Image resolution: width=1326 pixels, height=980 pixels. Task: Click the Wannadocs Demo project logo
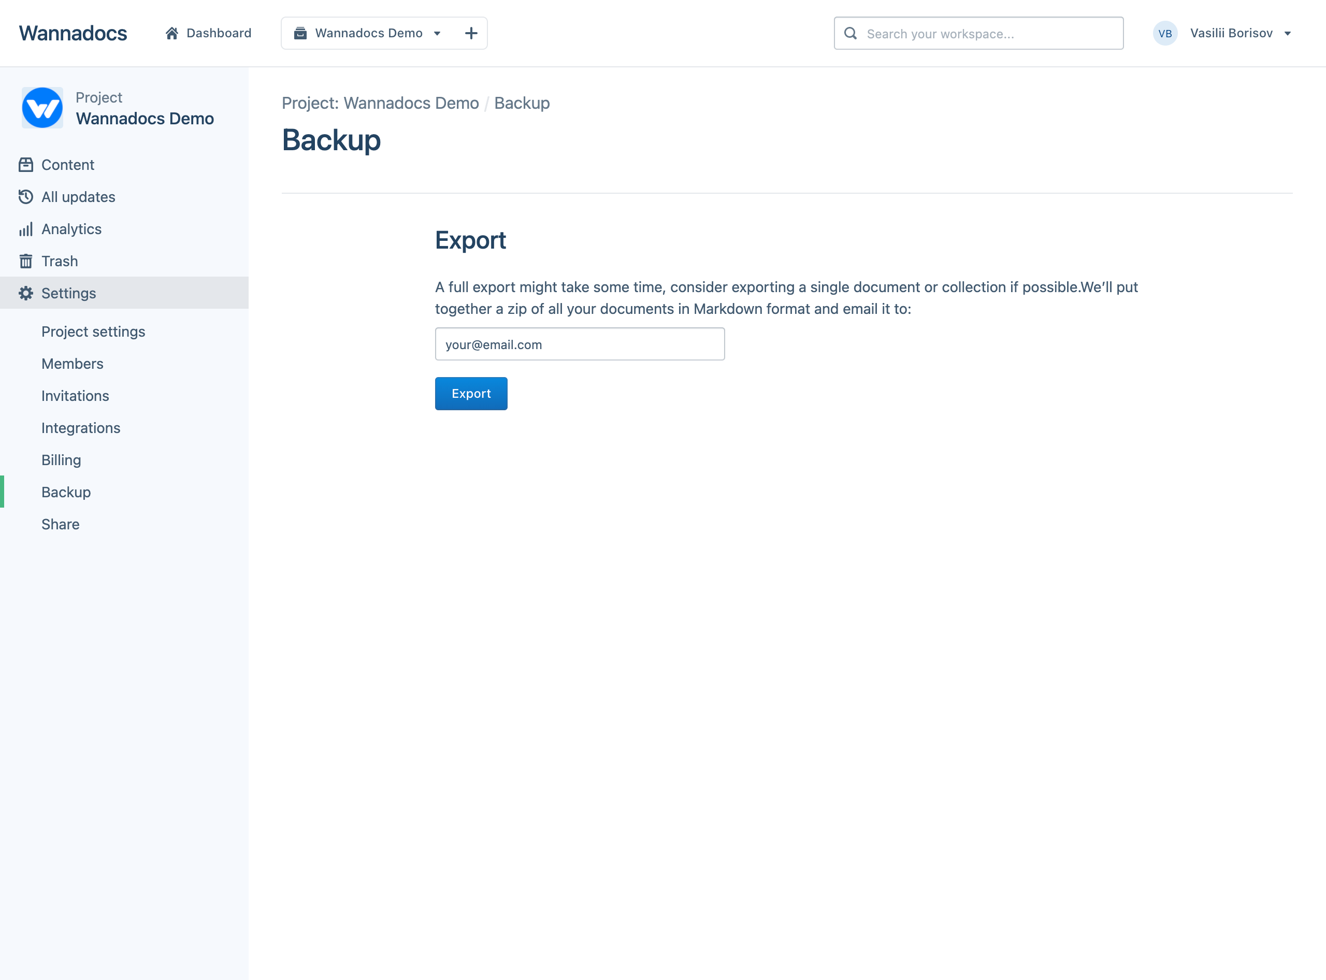pos(42,107)
